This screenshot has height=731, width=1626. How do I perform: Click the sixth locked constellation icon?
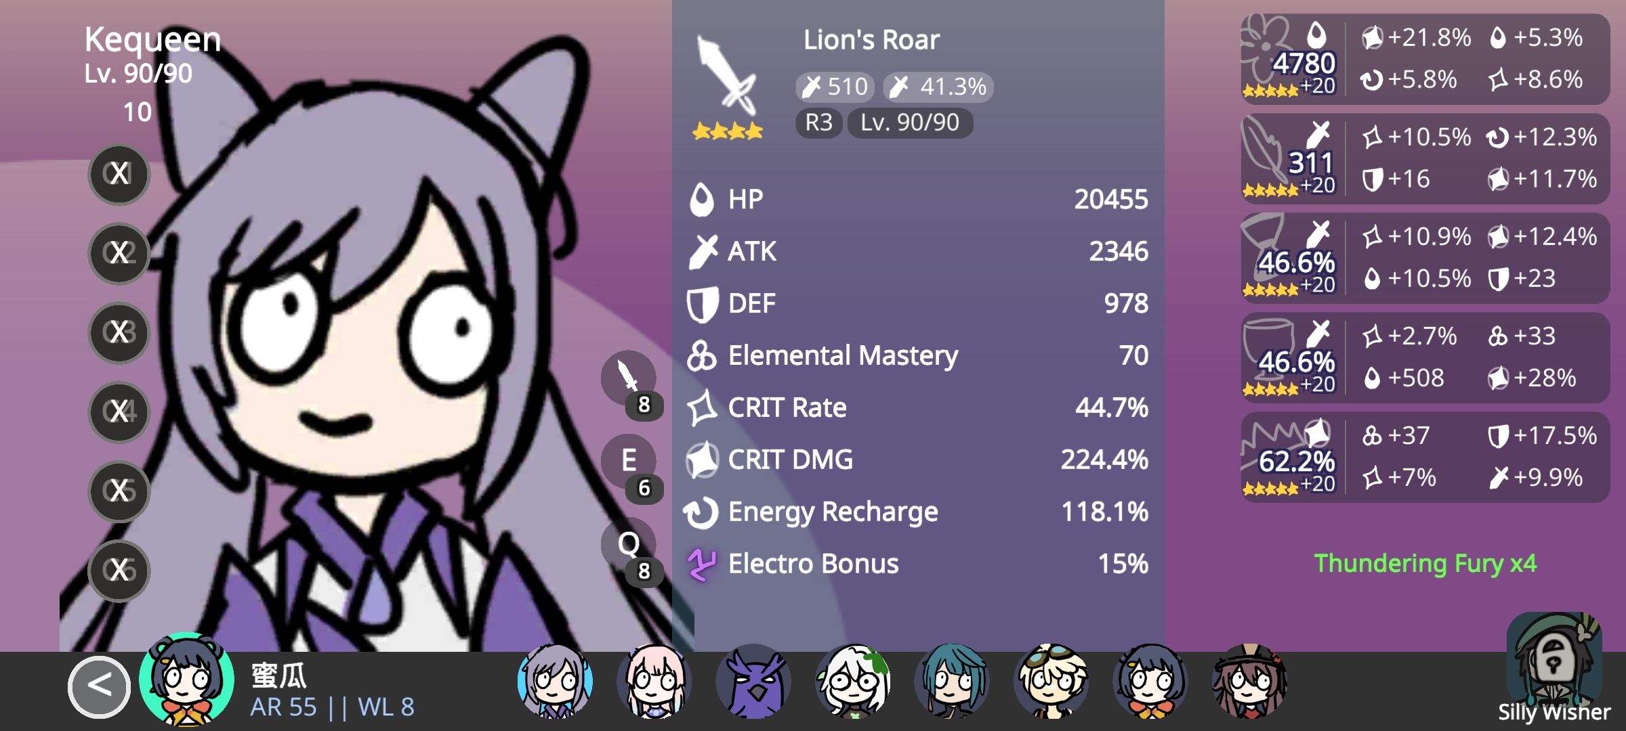[119, 571]
